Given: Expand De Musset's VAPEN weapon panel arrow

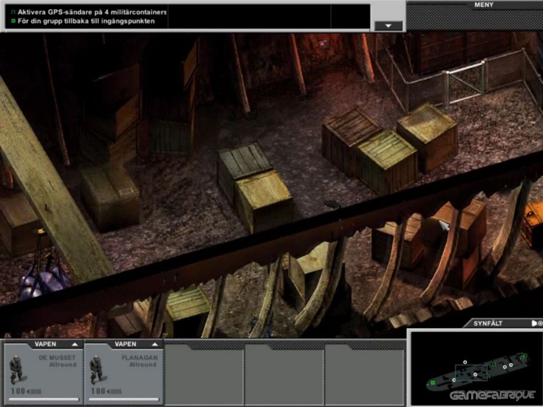Looking at the screenshot, I should [x=75, y=344].
